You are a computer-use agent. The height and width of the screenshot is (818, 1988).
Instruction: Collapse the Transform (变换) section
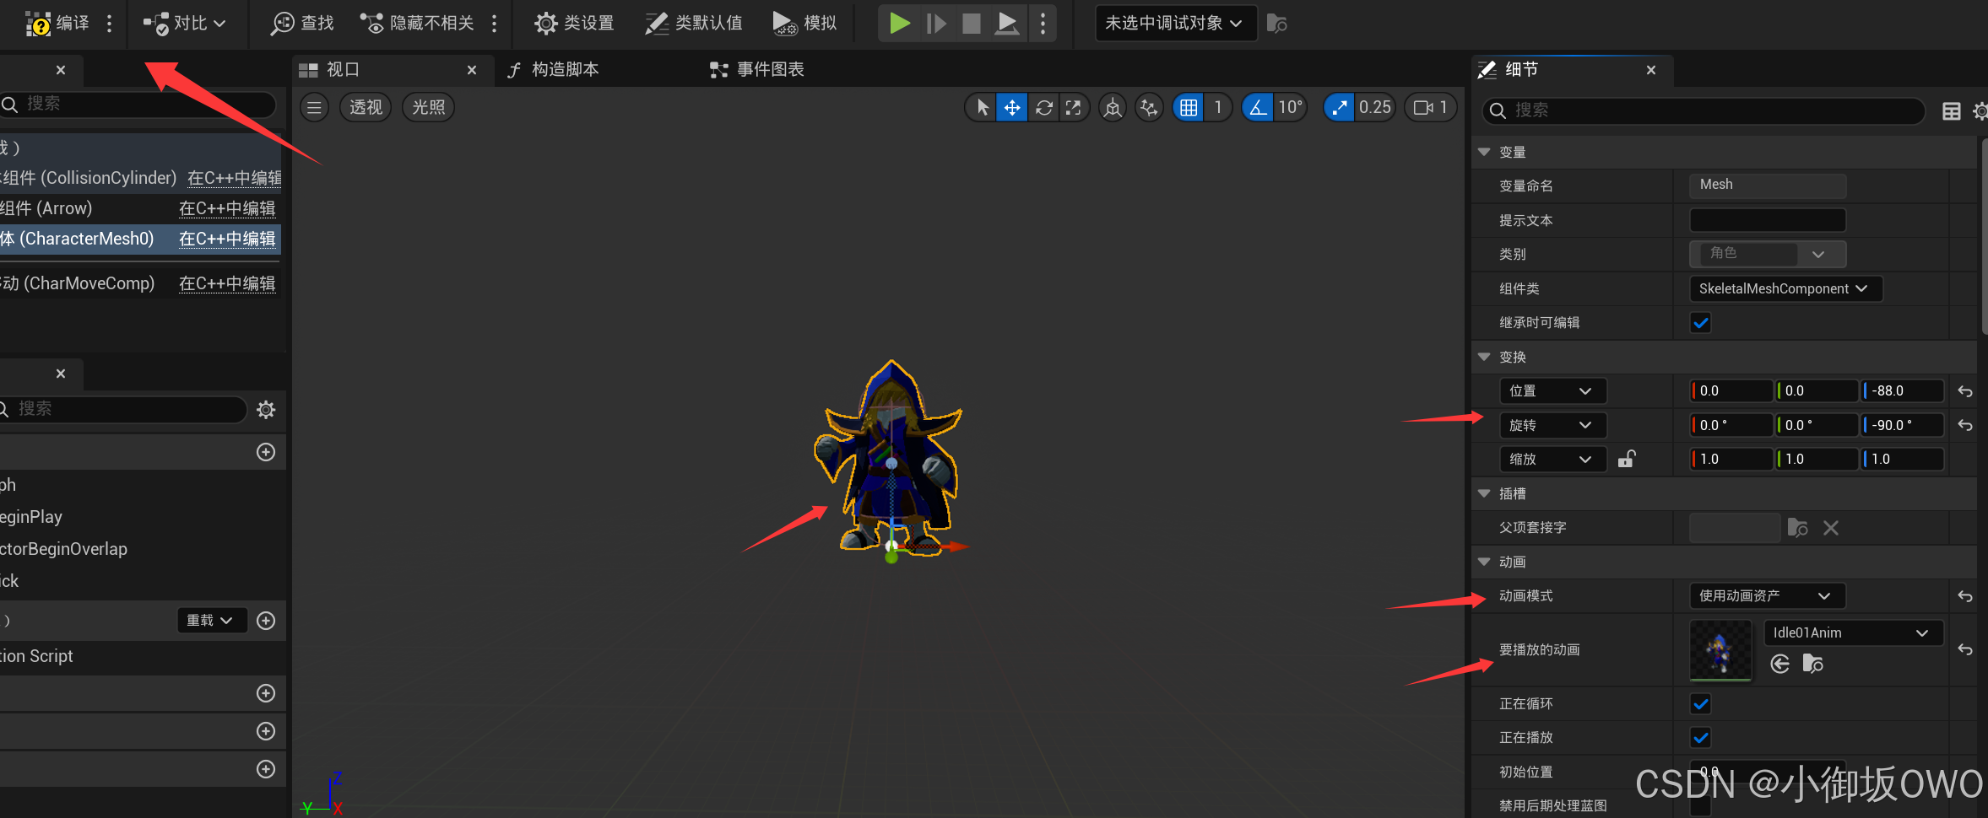tap(1484, 357)
